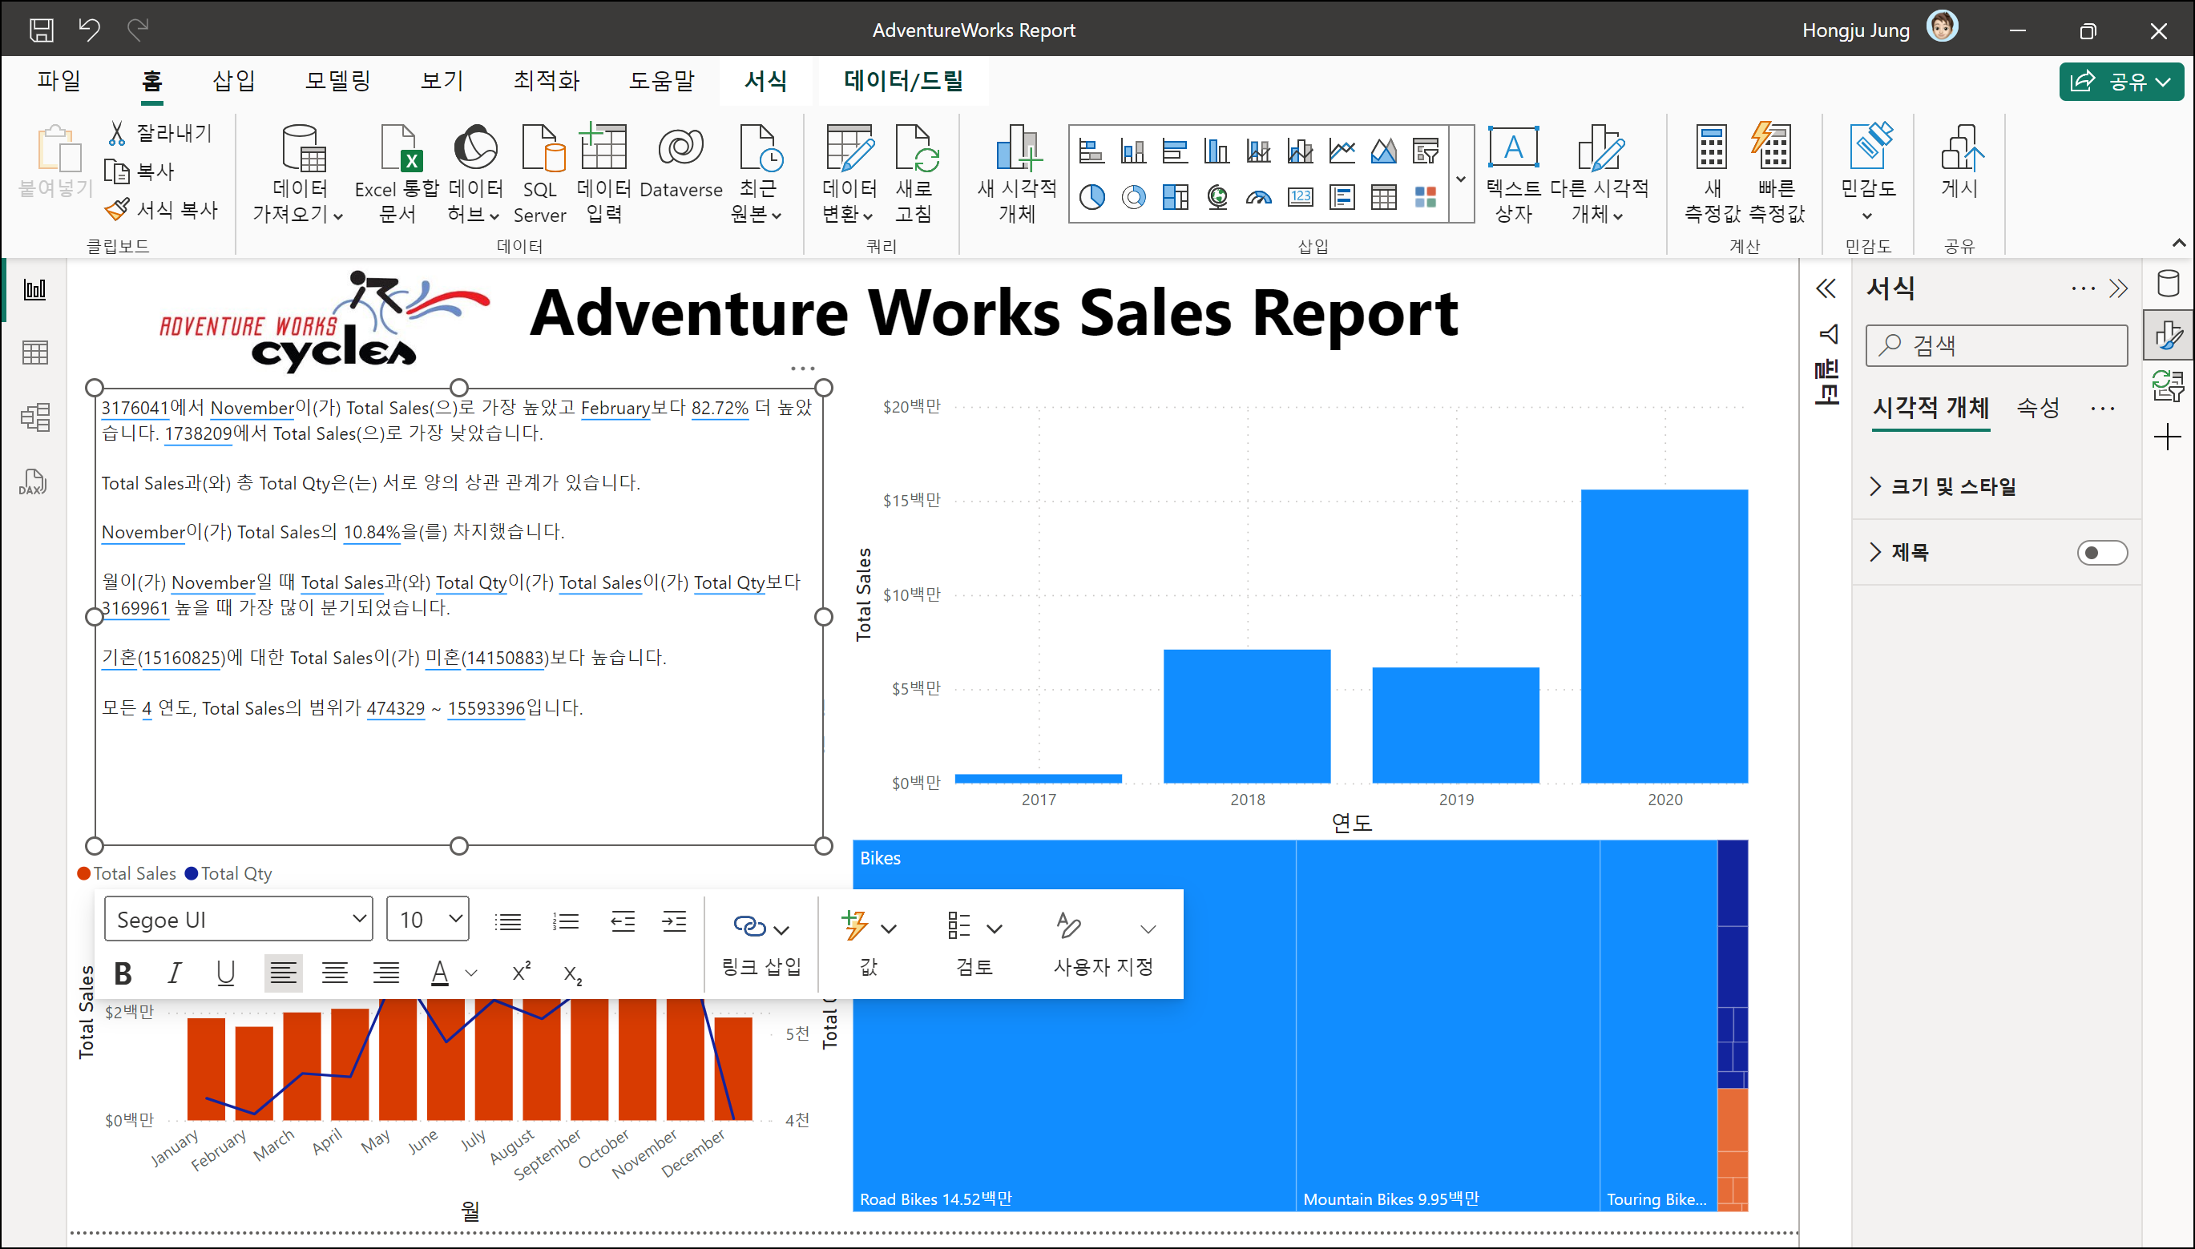Viewport: 2195px width, 1249px height.
Task: Open the 삽입 ribbon tab
Action: pos(233,81)
